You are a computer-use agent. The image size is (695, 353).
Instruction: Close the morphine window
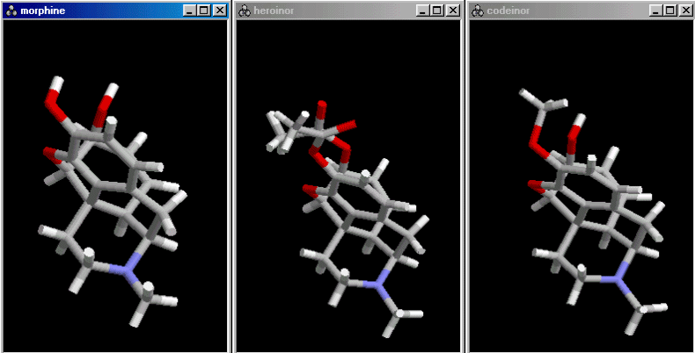tap(220, 11)
